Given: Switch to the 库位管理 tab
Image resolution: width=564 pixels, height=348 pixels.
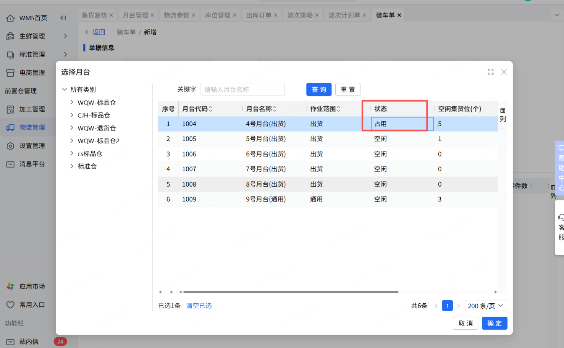Looking at the screenshot, I should click(218, 15).
